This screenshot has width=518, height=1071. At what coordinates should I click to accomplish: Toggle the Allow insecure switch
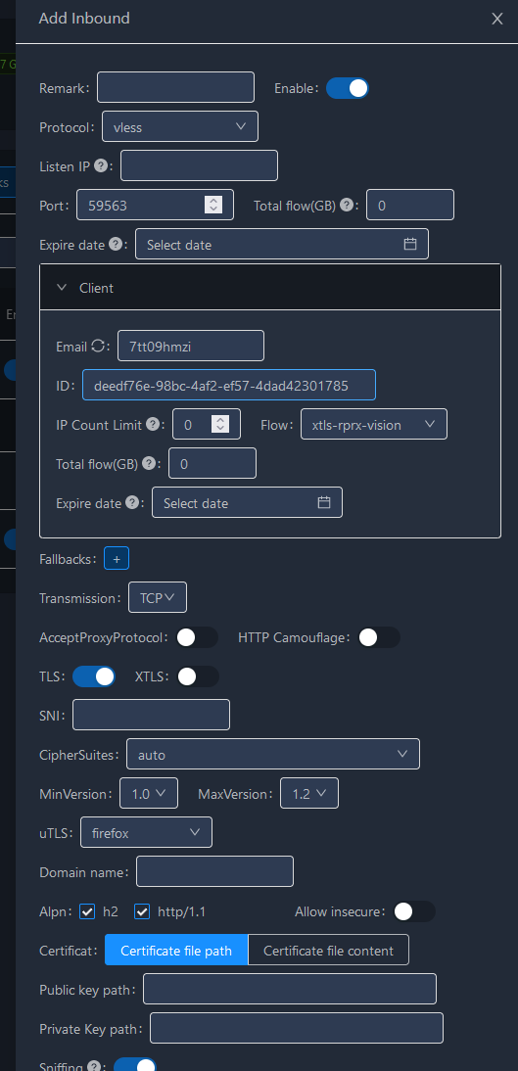point(414,911)
